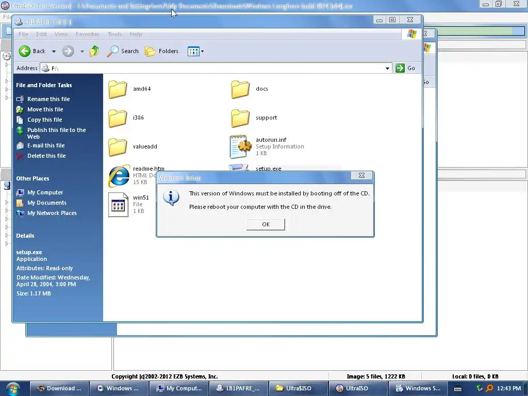
Task: Expand the Back history dropdown arrow
Action: pos(54,52)
